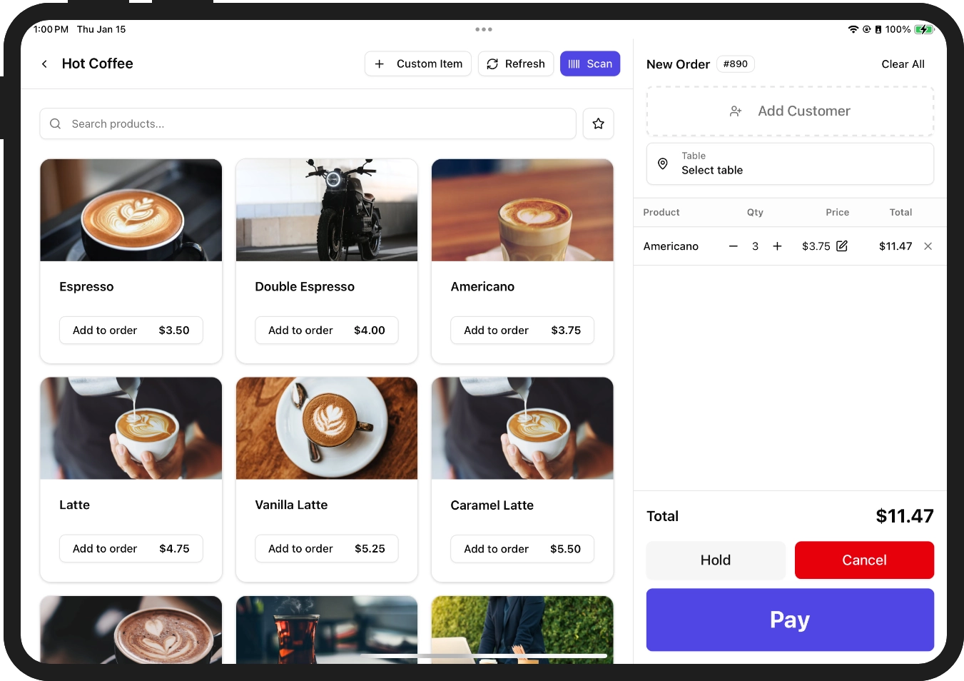Add Espresso to order
The height and width of the screenshot is (681, 964).
point(131,331)
